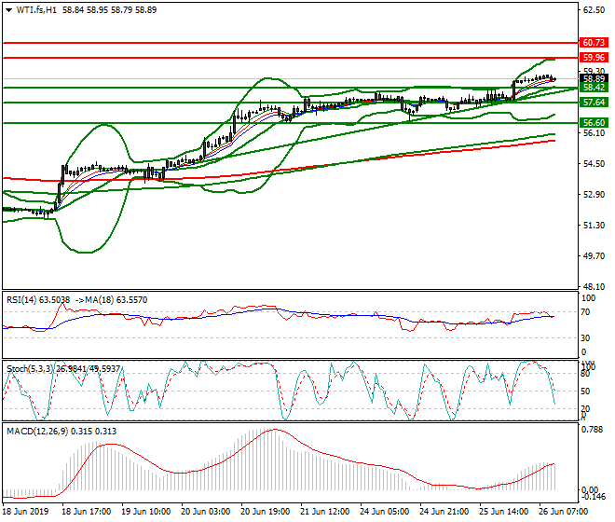Select the WTI.fs,H1 chart title text

tap(36, 10)
